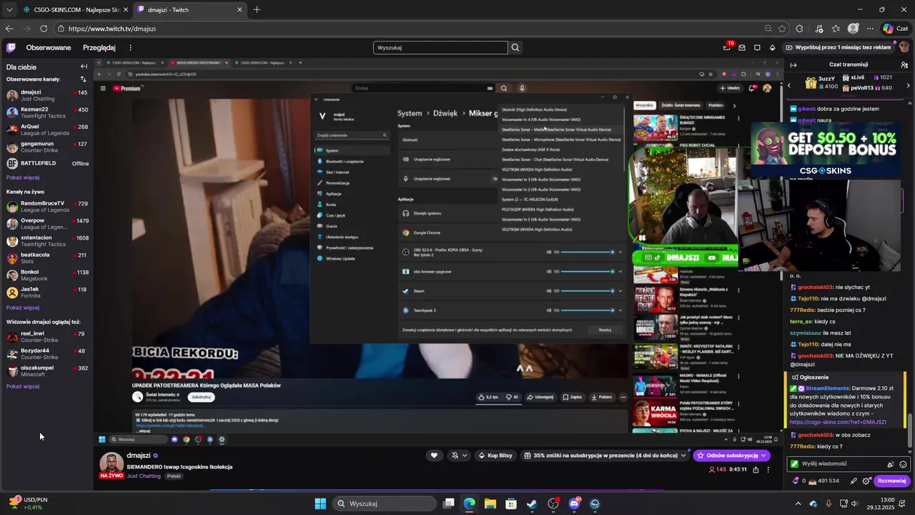Image resolution: width=915 pixels, height=515 pixels.
Task: Open xntentacion channel in sidebar
Action: pyautogui.click(x=46, y=240)
